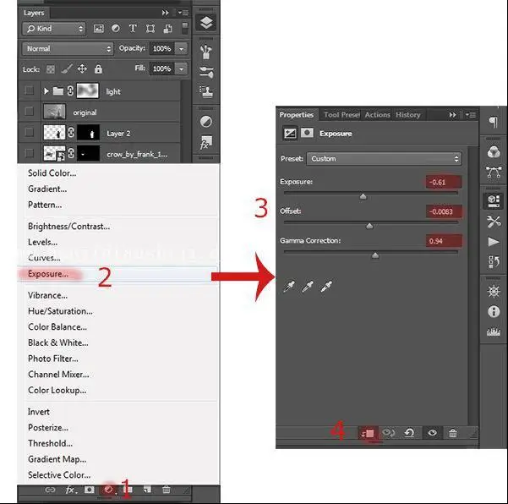Open the Fill slider arrow

pyautogui.click(x=182, y=68)
